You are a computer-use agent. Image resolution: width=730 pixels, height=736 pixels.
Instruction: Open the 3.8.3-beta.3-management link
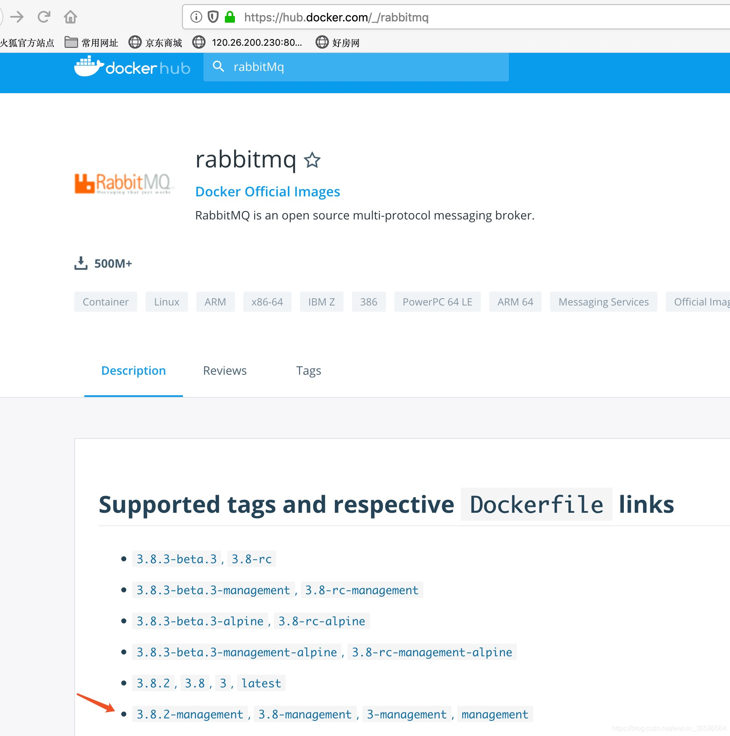(x=213, y=590)
